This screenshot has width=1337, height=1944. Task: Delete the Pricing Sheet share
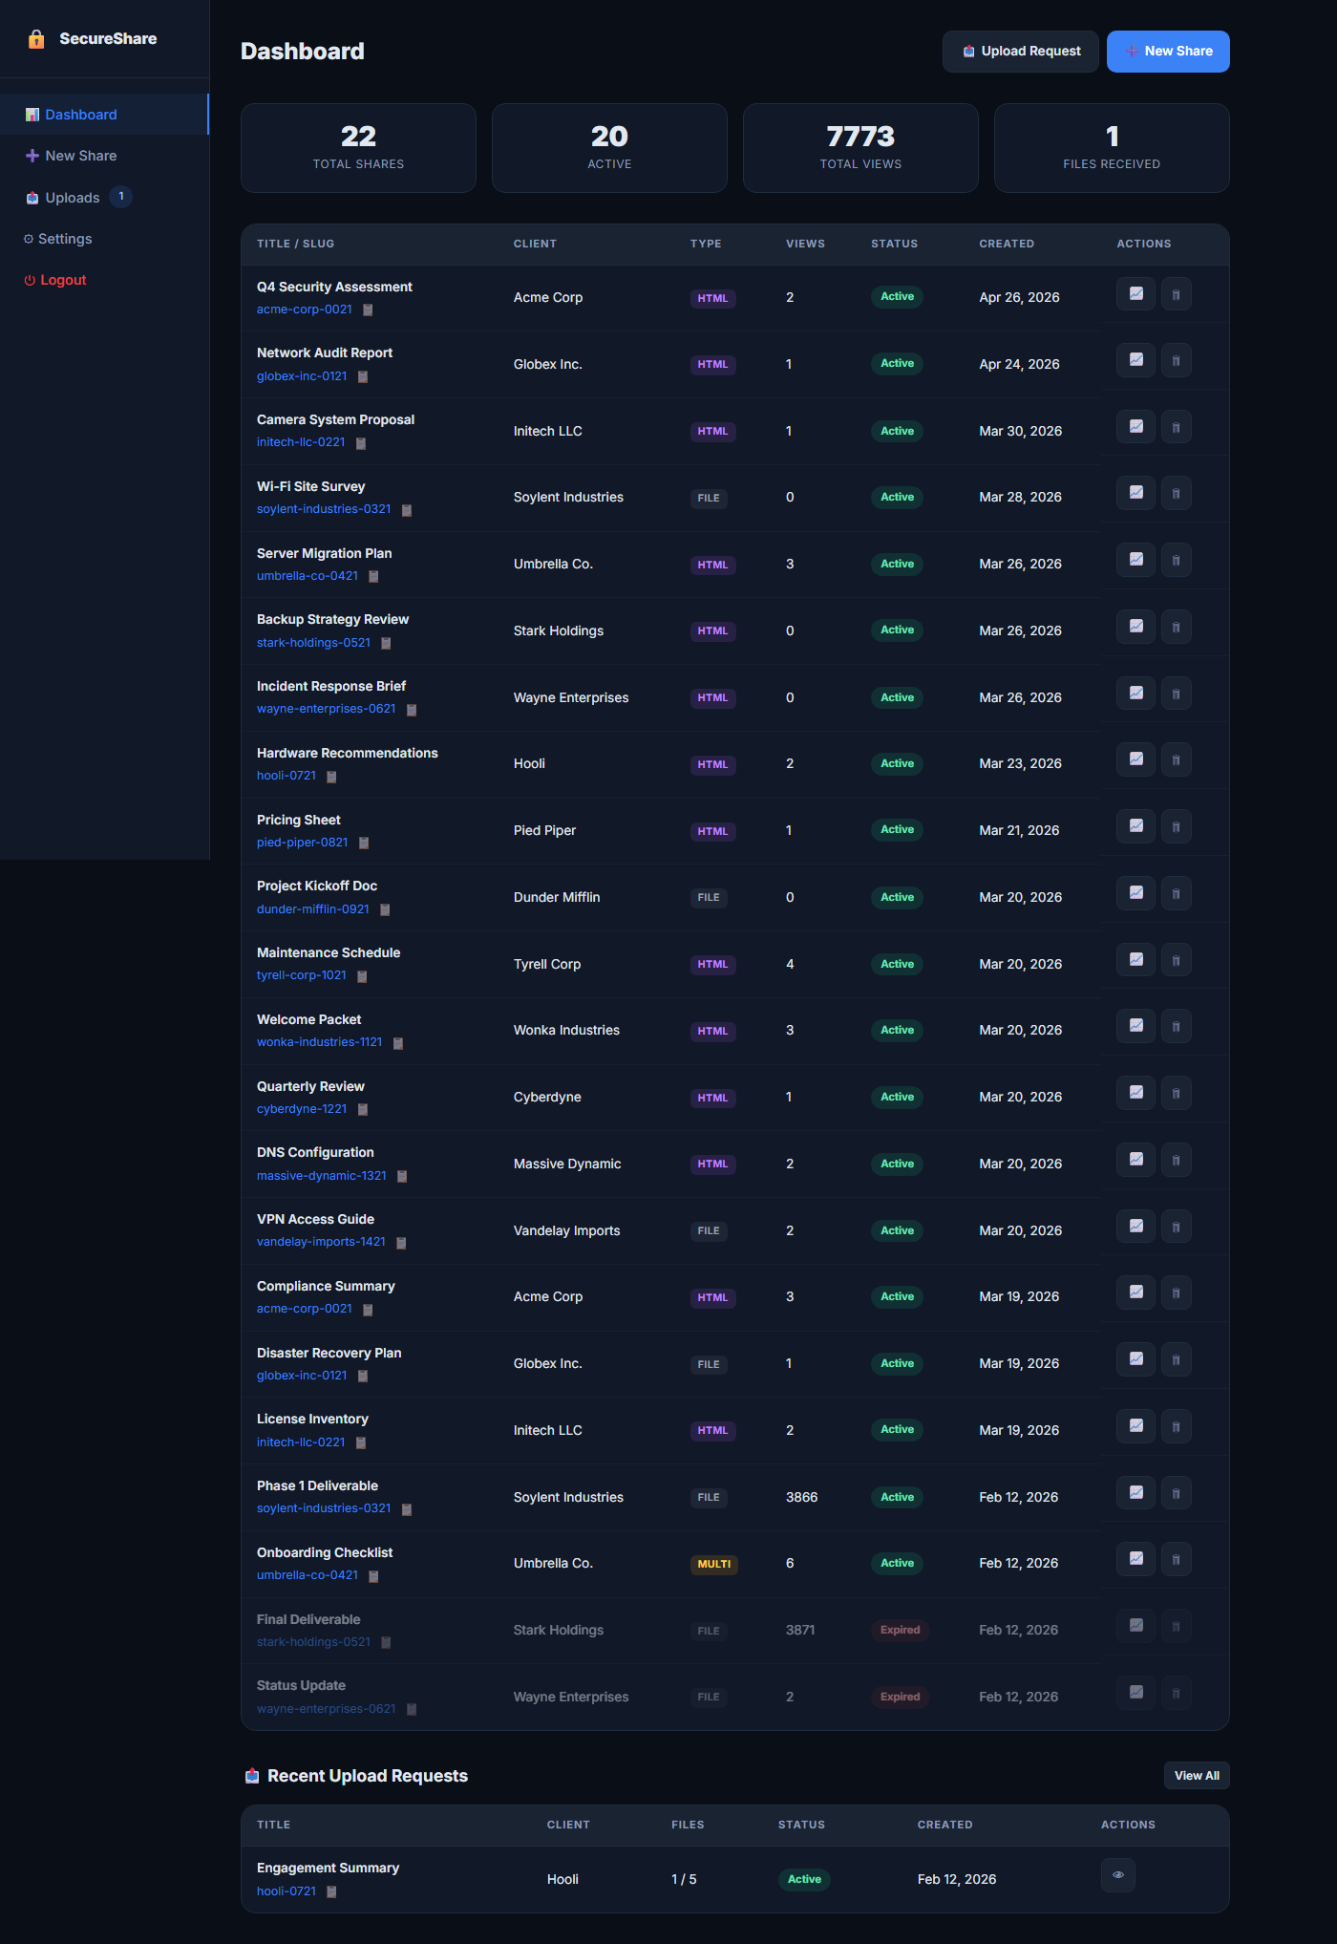[1176, 826]
